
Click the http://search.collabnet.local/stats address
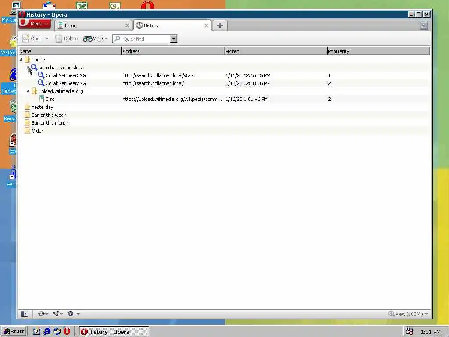point(158,75)
